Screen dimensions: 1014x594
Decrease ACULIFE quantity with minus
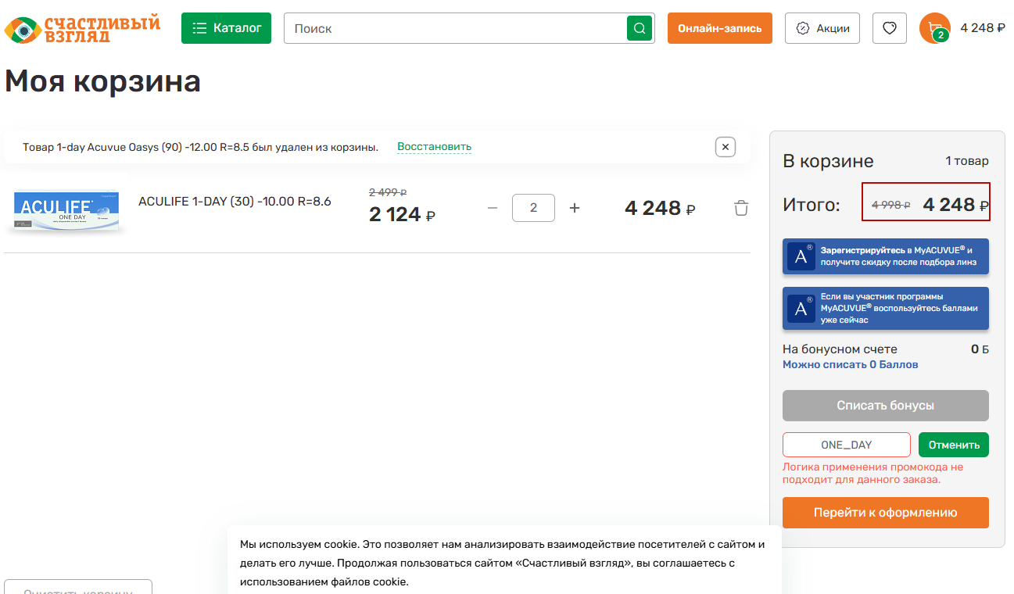point(493,208)
